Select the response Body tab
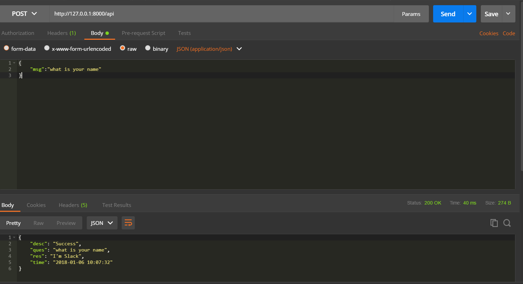The height and width of the screenshot is (284, 523). pyautogui.click(x=8, y=205)
